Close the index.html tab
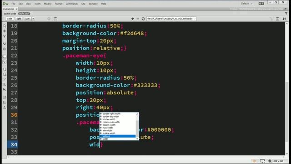 (16, 9)
